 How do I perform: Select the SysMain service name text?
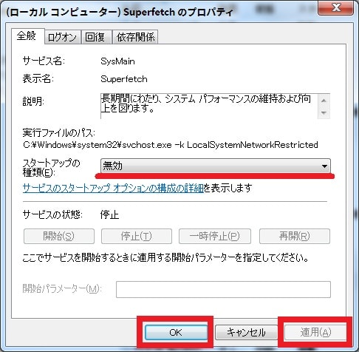(x=117, y=61)
